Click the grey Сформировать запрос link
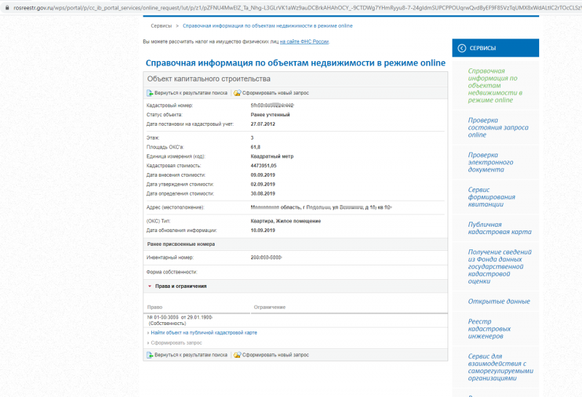The image size is (582, 397). (176, 342)
